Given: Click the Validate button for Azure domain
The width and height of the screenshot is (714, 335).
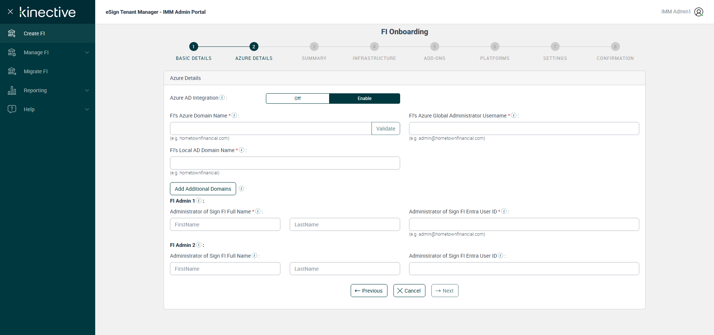Looking at the screenshot, I should (386, 129).
